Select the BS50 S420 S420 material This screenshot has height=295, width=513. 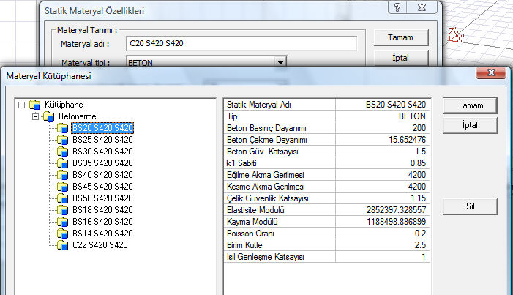(102, 198)
